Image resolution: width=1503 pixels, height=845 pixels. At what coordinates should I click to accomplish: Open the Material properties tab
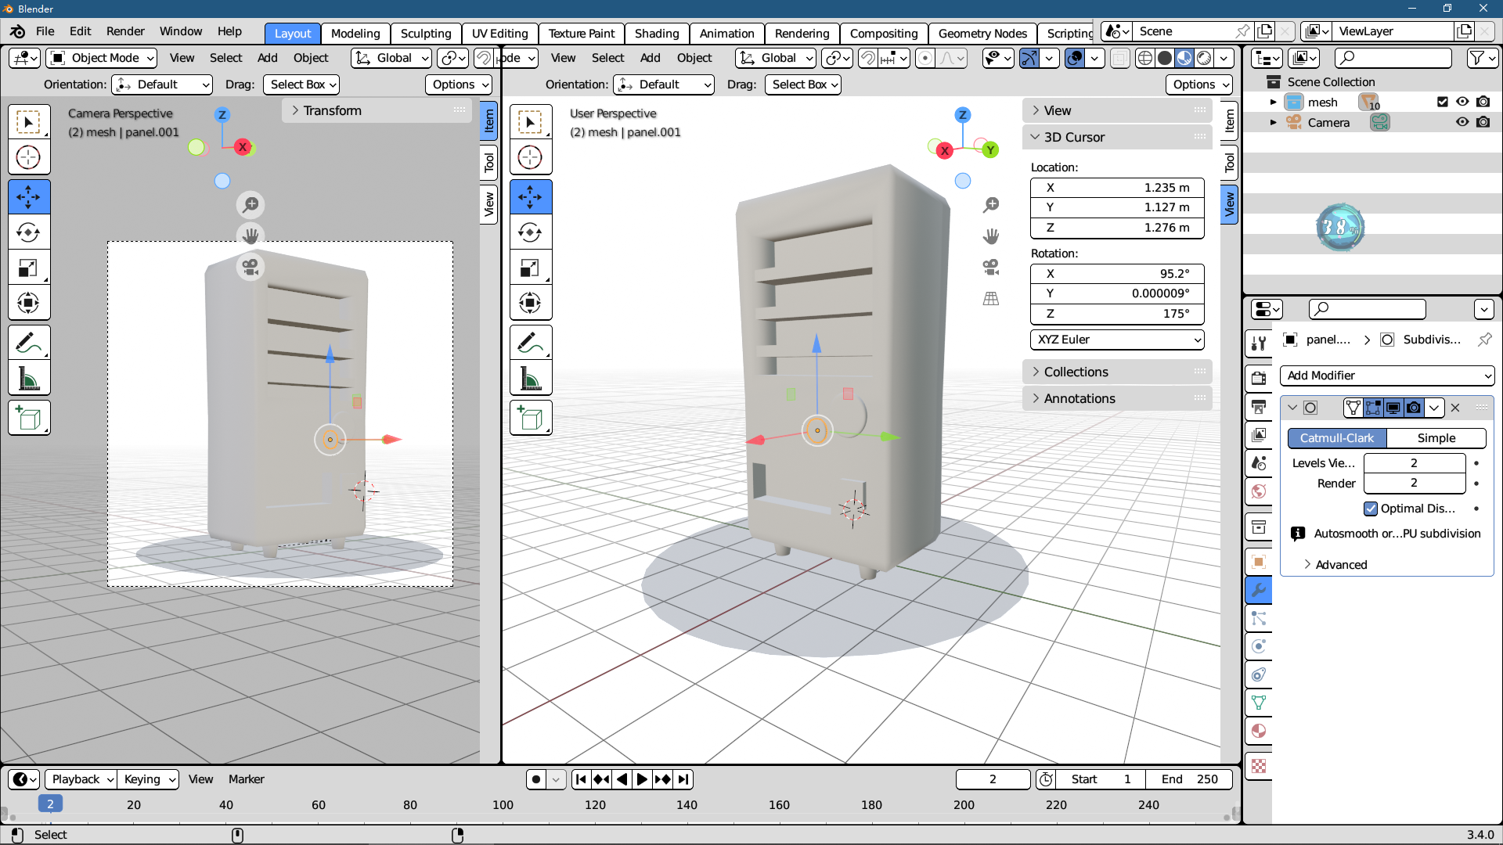(x=1259, y=731)
